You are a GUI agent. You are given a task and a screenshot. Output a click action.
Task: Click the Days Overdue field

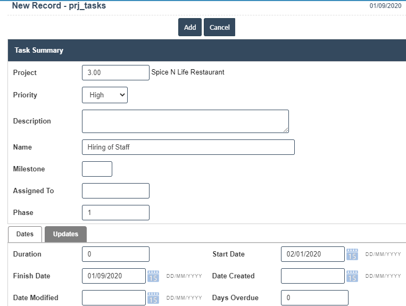point(314,298)
